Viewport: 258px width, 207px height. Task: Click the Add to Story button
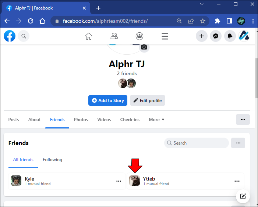(108, 101)
